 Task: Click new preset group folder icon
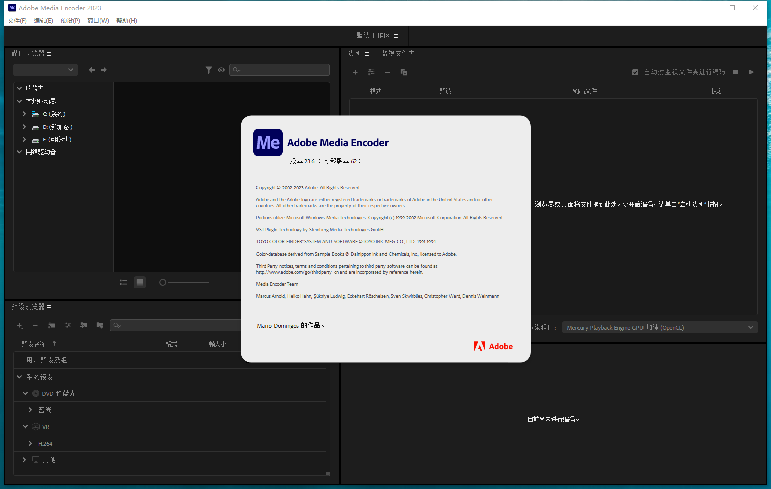51,325
